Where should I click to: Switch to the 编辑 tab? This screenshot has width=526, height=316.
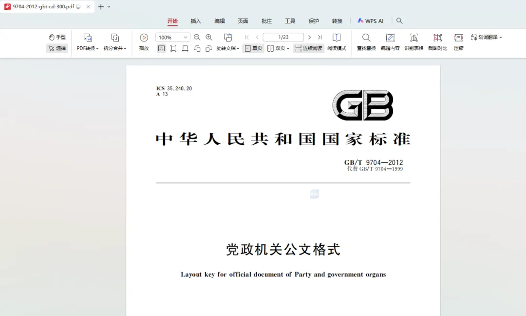[x=219, y=21]
